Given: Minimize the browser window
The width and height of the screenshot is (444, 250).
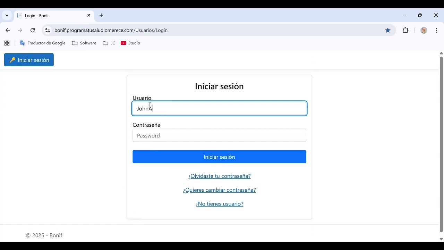Looking at the screenshot, I should coord(404,15).
